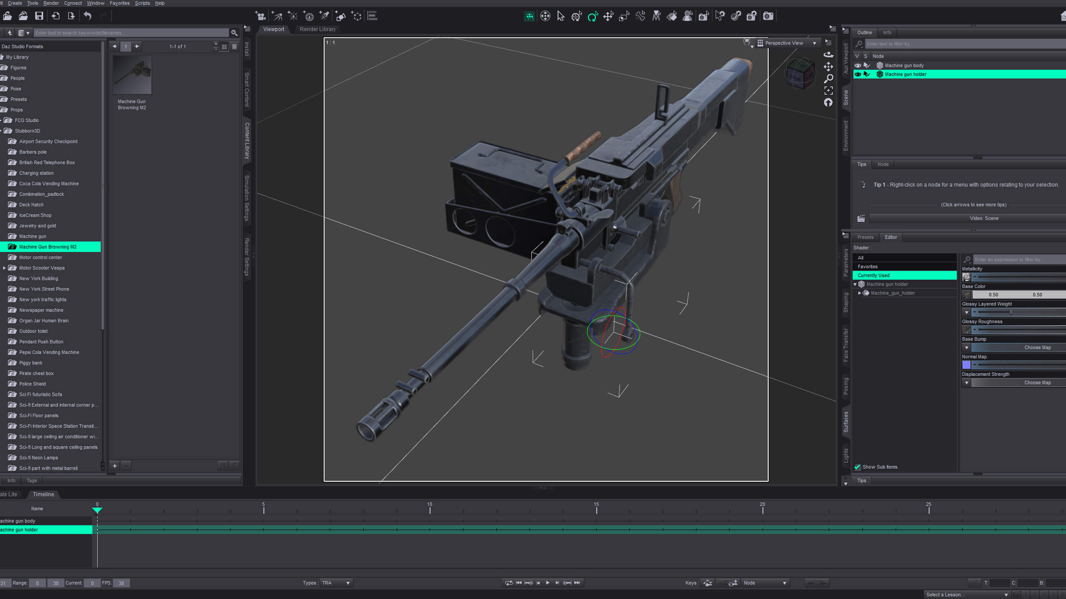Click the Create New Point Light icon
This screenshot has width=1066, height=599.
click(293, 16)
